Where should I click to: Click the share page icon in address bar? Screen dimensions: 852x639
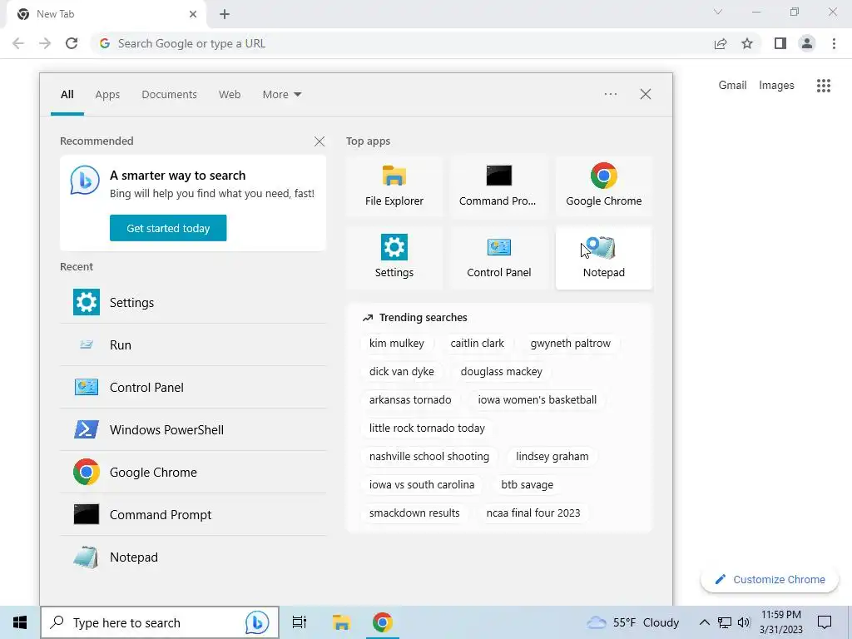pos(721,43)
